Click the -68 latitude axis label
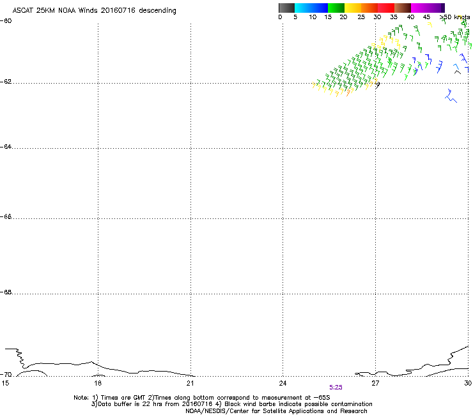Viewport: 473px width, 415px height. tap(6, 292)
